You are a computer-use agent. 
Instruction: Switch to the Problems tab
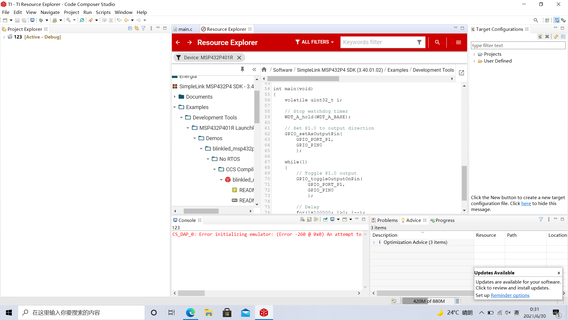coord(385,220)
